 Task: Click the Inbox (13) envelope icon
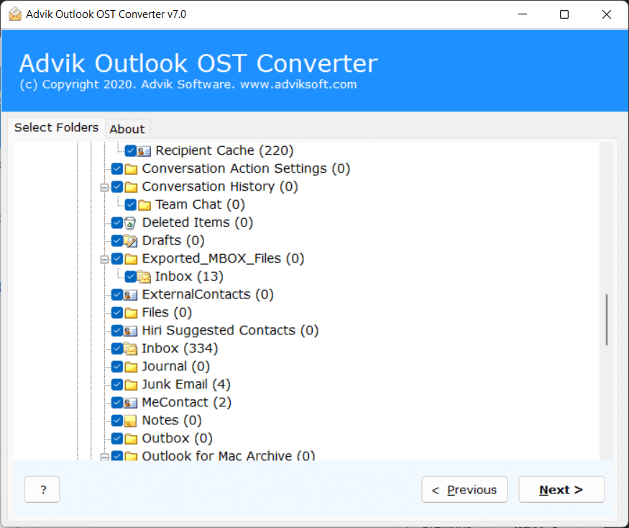pos(144,277)
